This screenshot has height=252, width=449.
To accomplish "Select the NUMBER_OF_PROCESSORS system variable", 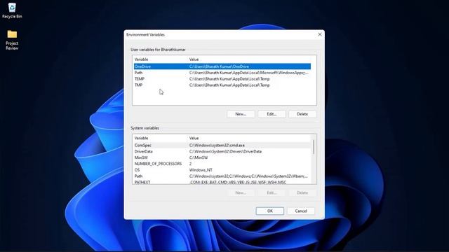I will tap(222, 164).
